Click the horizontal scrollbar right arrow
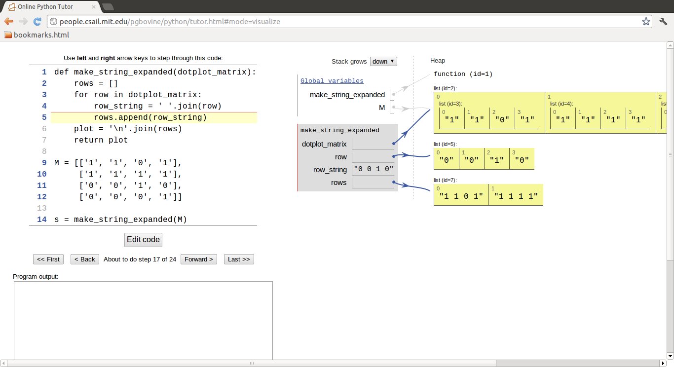This screenshot has height=367, width=674. (x=663, y=363)
